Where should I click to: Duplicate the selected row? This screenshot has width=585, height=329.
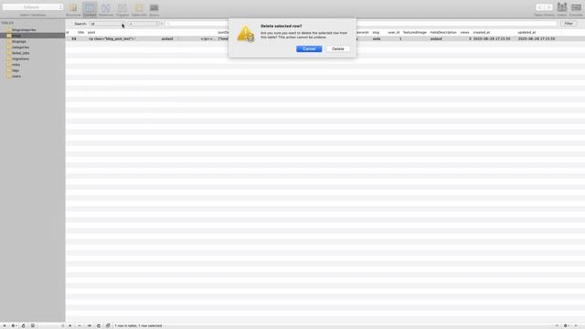click(x=89, y=325)
